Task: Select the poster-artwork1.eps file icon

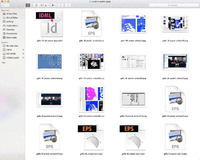Action: [x=92, y=23]
